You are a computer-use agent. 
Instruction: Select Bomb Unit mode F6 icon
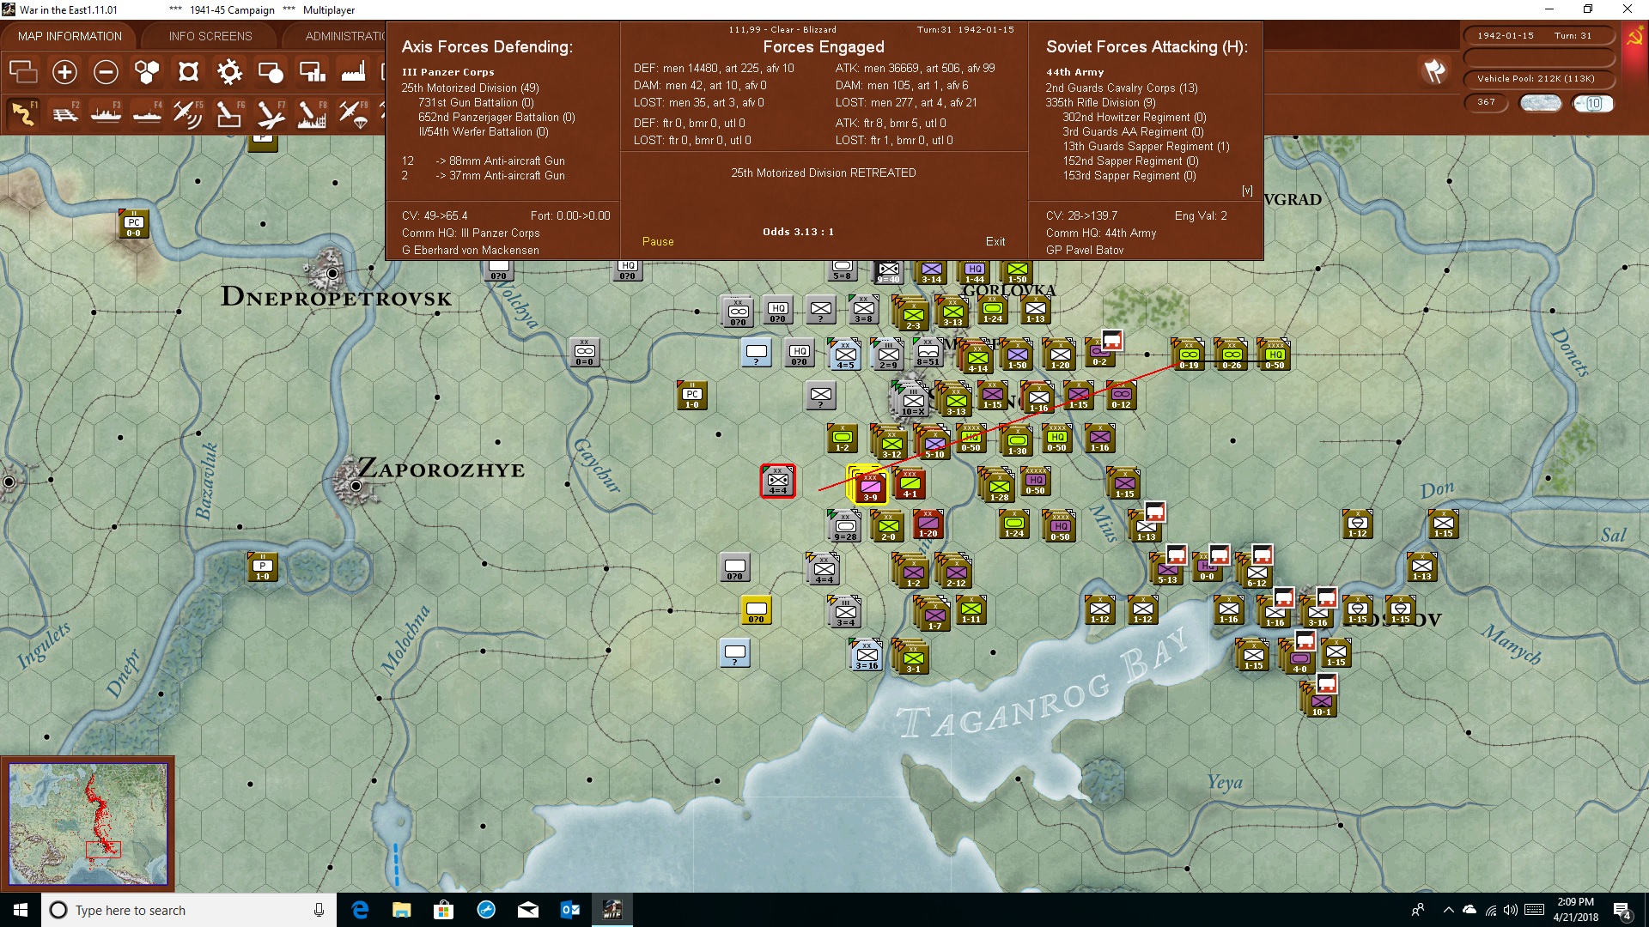(x=229, y=113)
